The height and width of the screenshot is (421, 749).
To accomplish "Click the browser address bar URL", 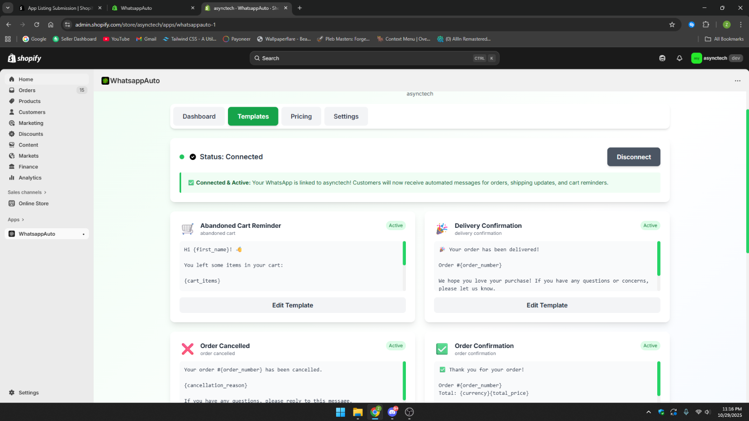I will (145, 25).
